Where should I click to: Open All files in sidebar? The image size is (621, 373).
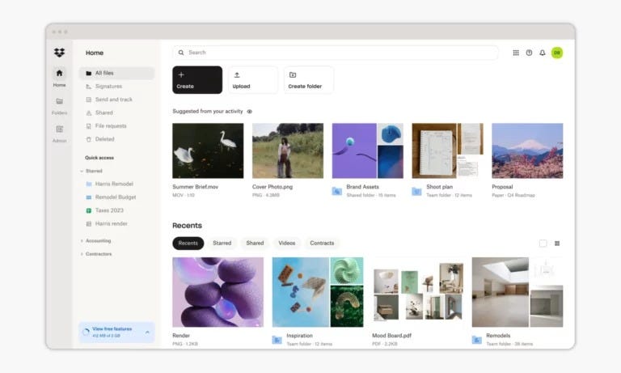[x=116, y=73]
